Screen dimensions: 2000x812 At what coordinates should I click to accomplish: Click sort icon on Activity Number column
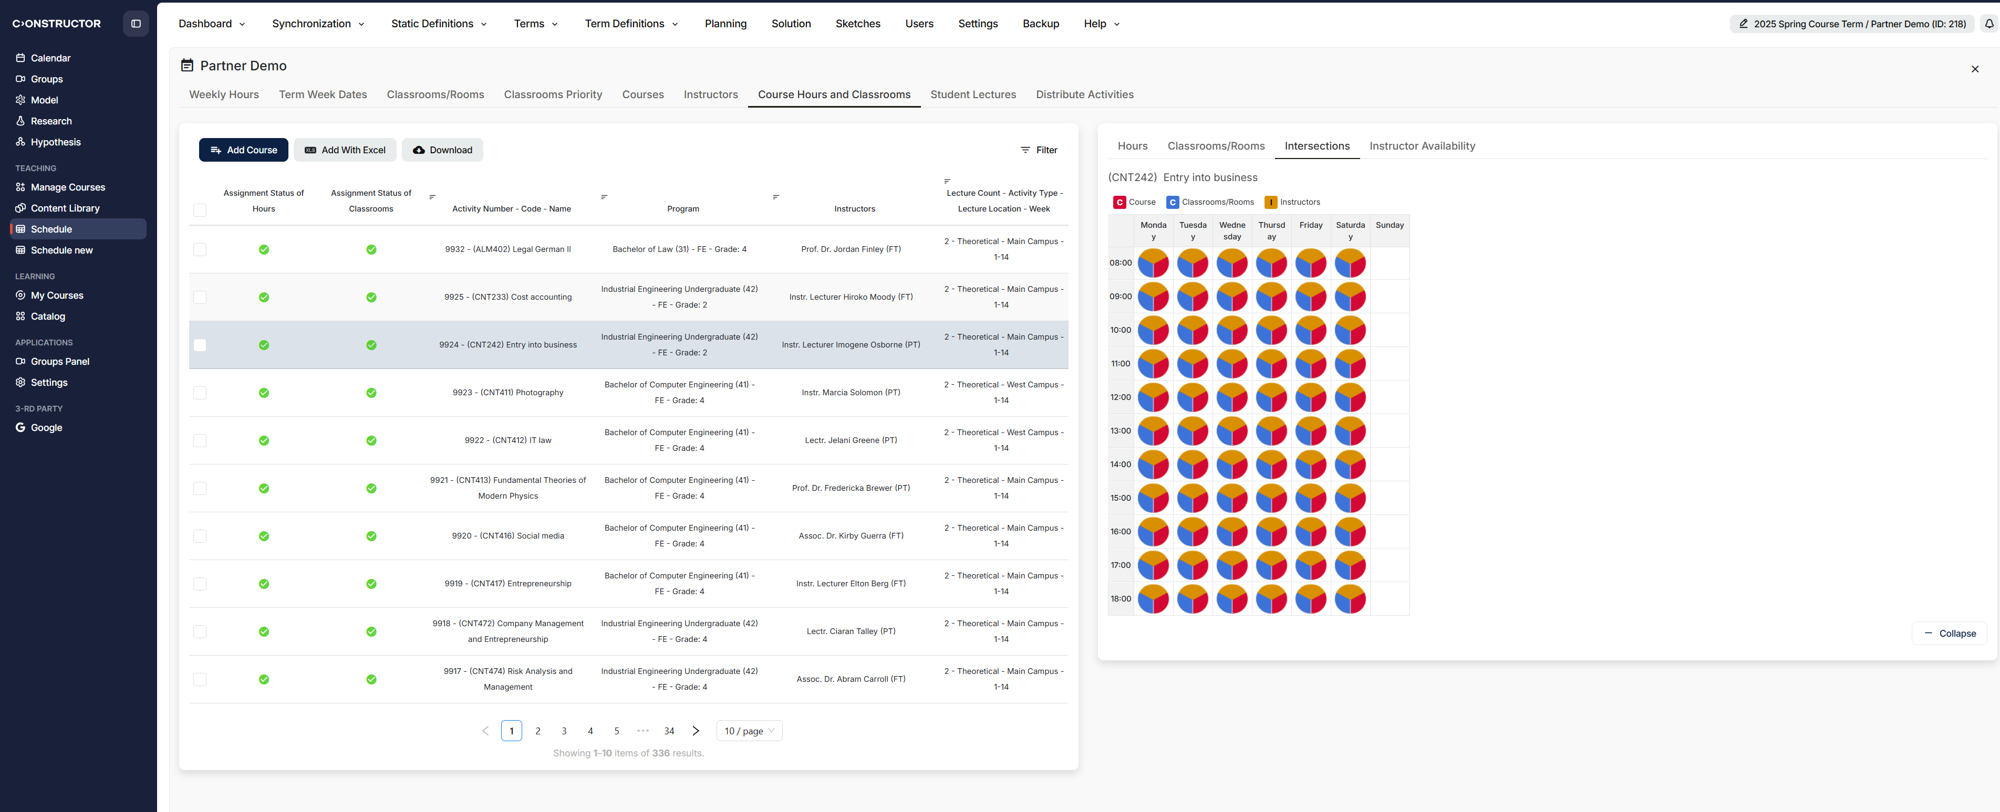pos(432,197)
